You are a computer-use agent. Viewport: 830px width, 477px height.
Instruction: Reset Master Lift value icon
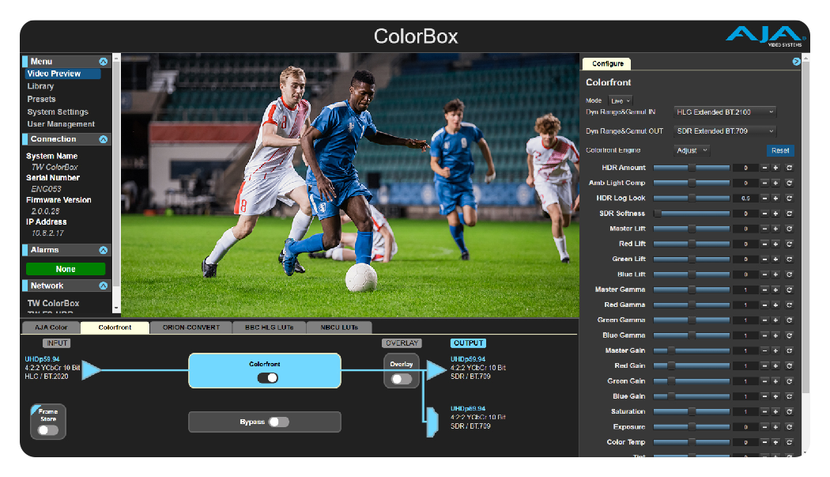pyautogui.click(x=789, y=229)
